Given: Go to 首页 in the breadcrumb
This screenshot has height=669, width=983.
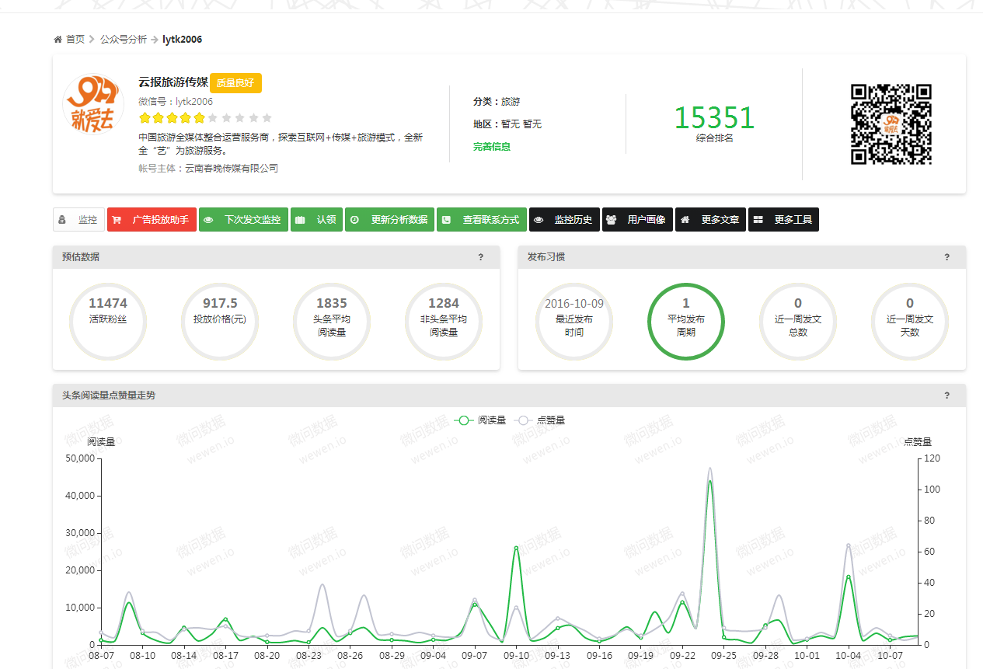Looking at the screenshot, I should (x=75, y=39).
